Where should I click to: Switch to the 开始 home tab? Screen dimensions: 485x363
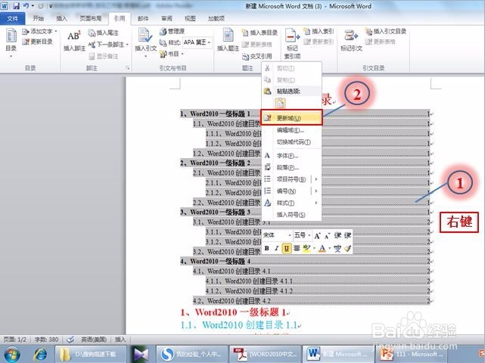(39, 19)
